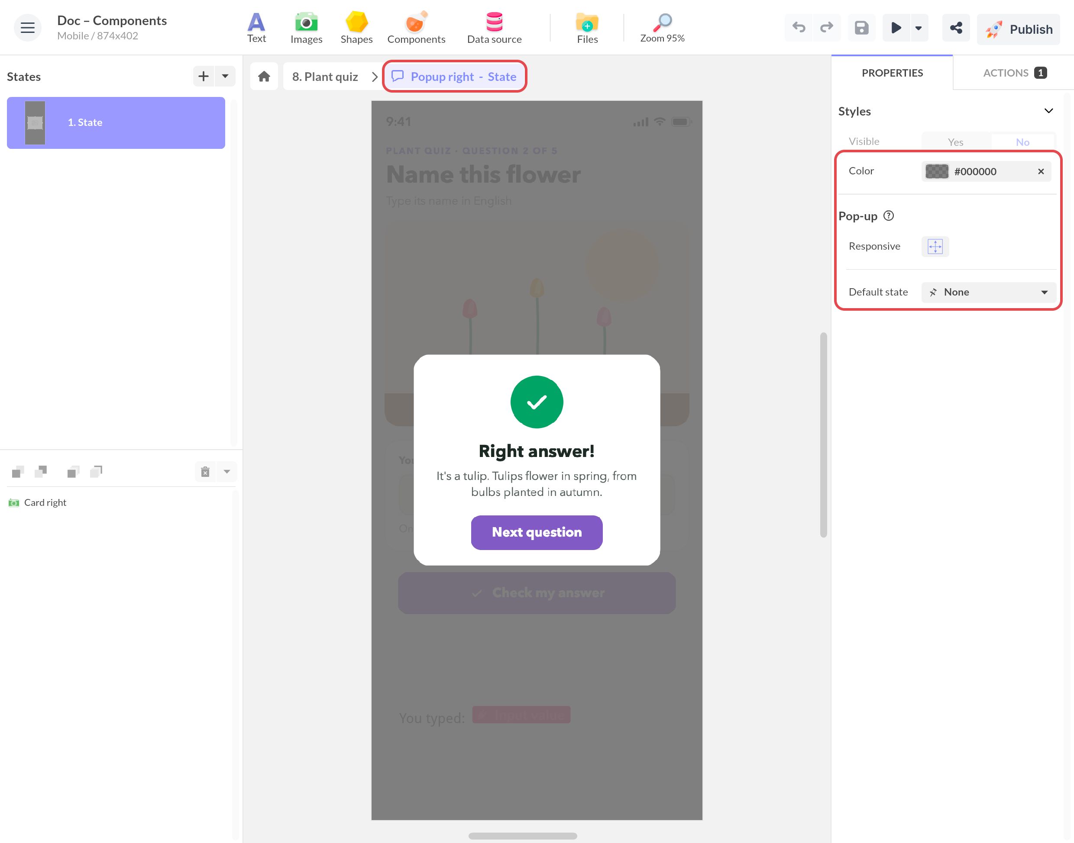
Task: Click the send to back layer icon
Action: click(96, 472)
